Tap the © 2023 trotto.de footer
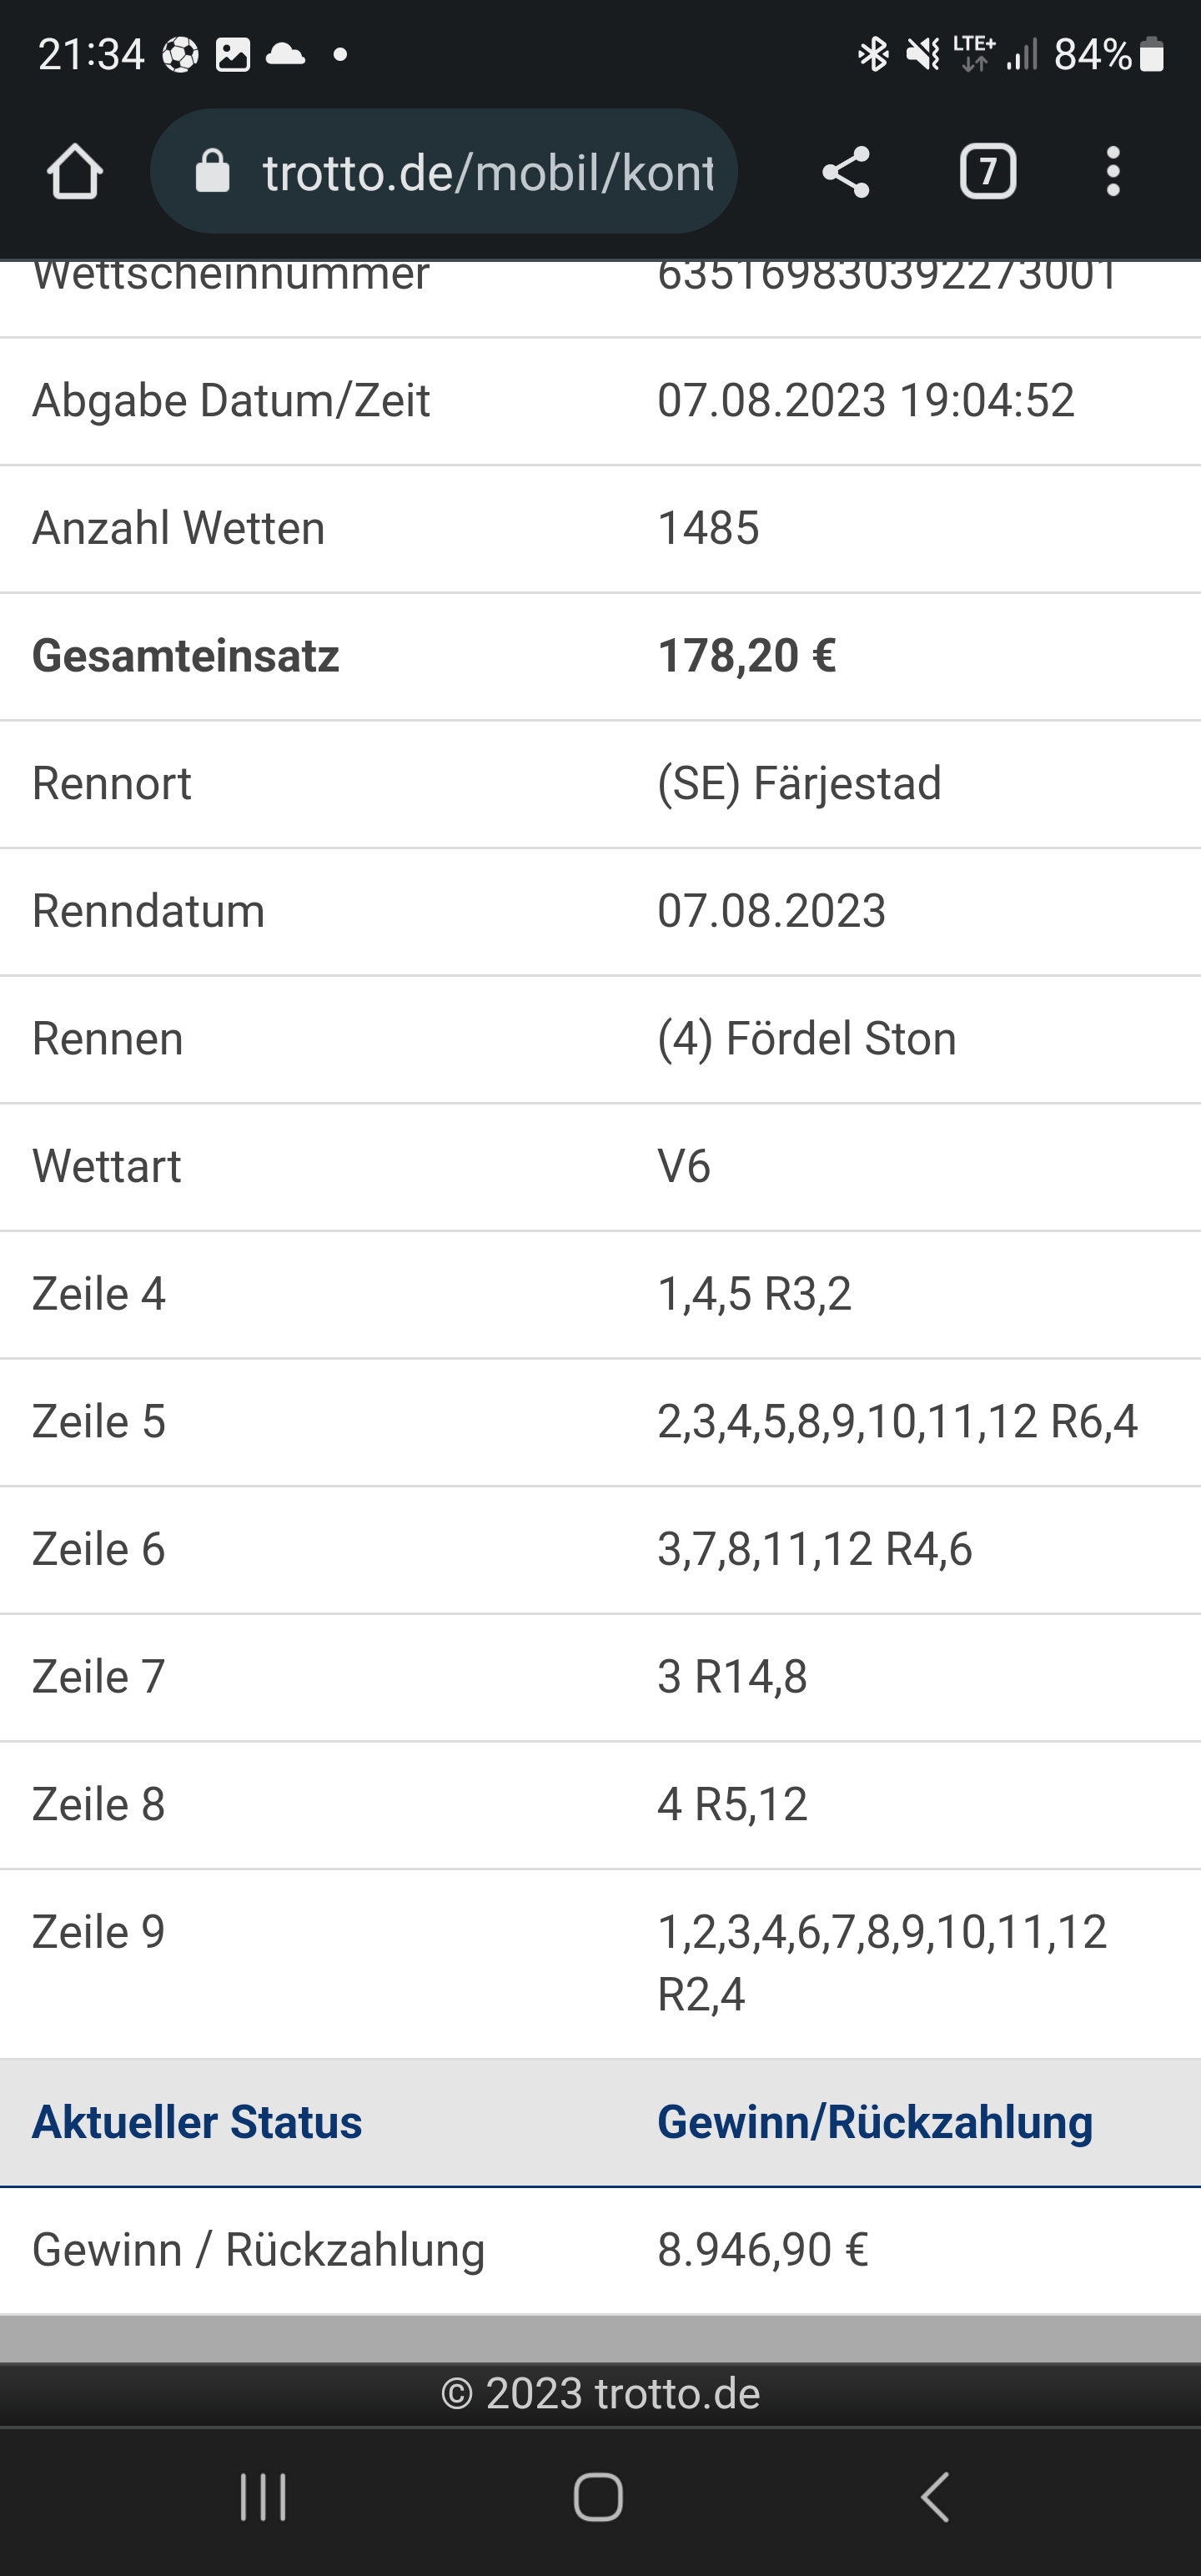This screenshot has width=1201, height=2576. point(600,2393)
